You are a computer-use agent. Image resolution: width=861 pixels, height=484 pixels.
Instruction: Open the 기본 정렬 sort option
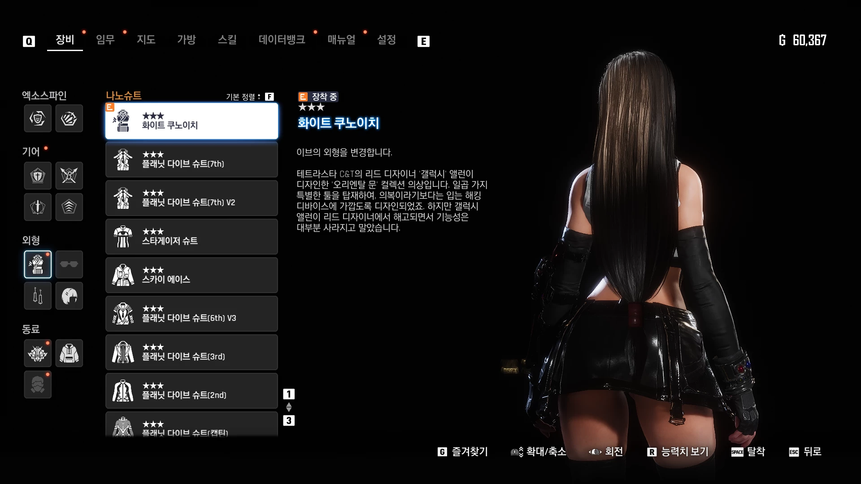[243, 97]
